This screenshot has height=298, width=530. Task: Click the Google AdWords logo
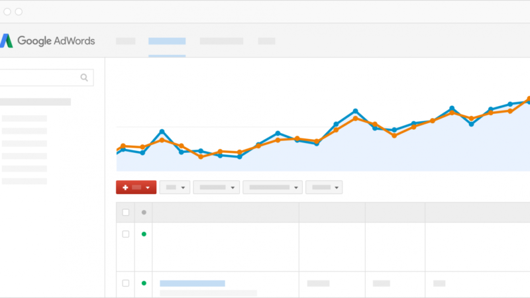[48, 41]
